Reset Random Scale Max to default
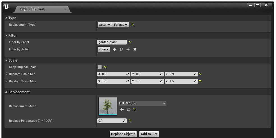 [x=200, y=81]
